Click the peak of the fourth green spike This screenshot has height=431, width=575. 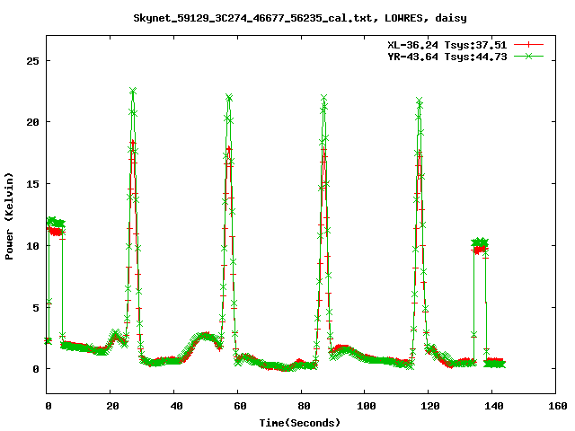pyautogui.click(x=419, y=101)
